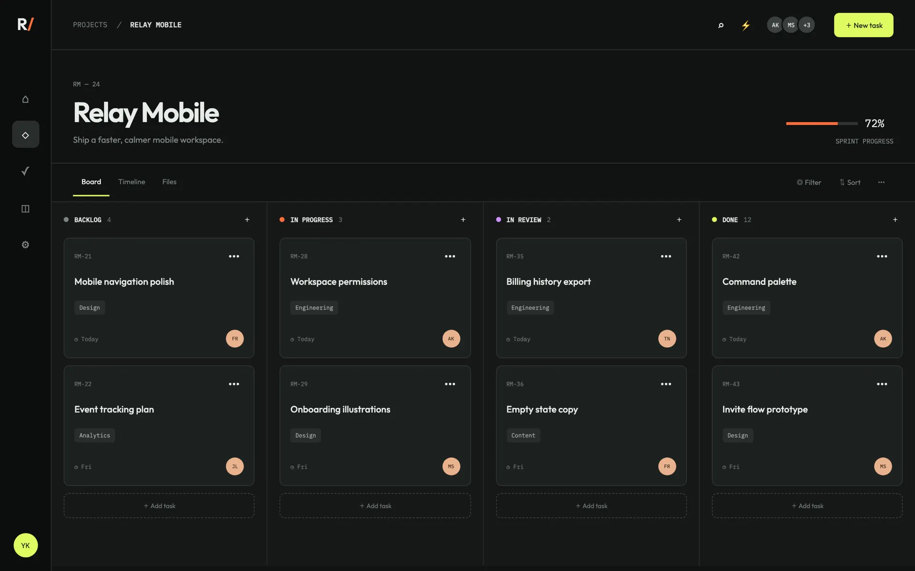Open options menu on RM-29 card
This screenshot has height=571, width=915.
tap(450, 384)
